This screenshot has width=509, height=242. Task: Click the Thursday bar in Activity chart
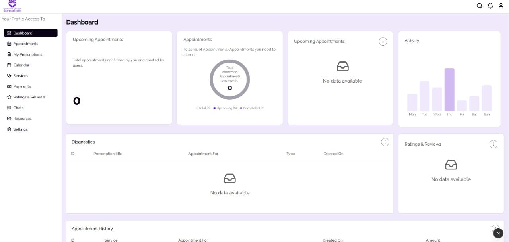tap(449, 89)
